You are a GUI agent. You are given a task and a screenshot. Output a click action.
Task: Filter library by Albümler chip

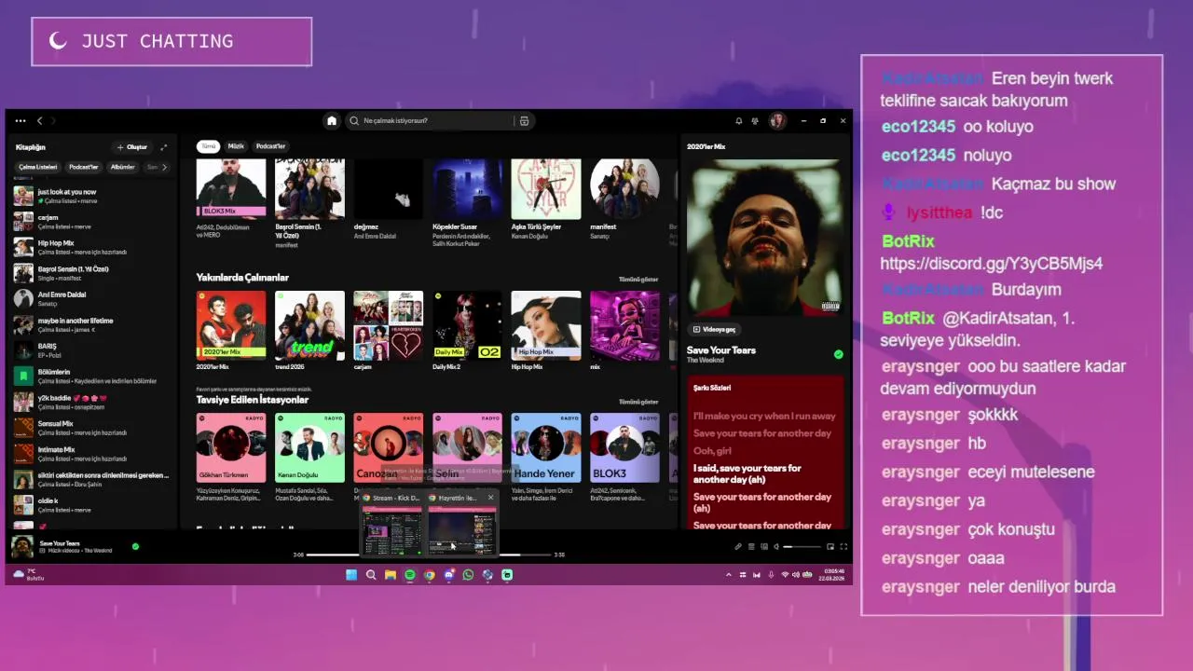click(123, 167)
